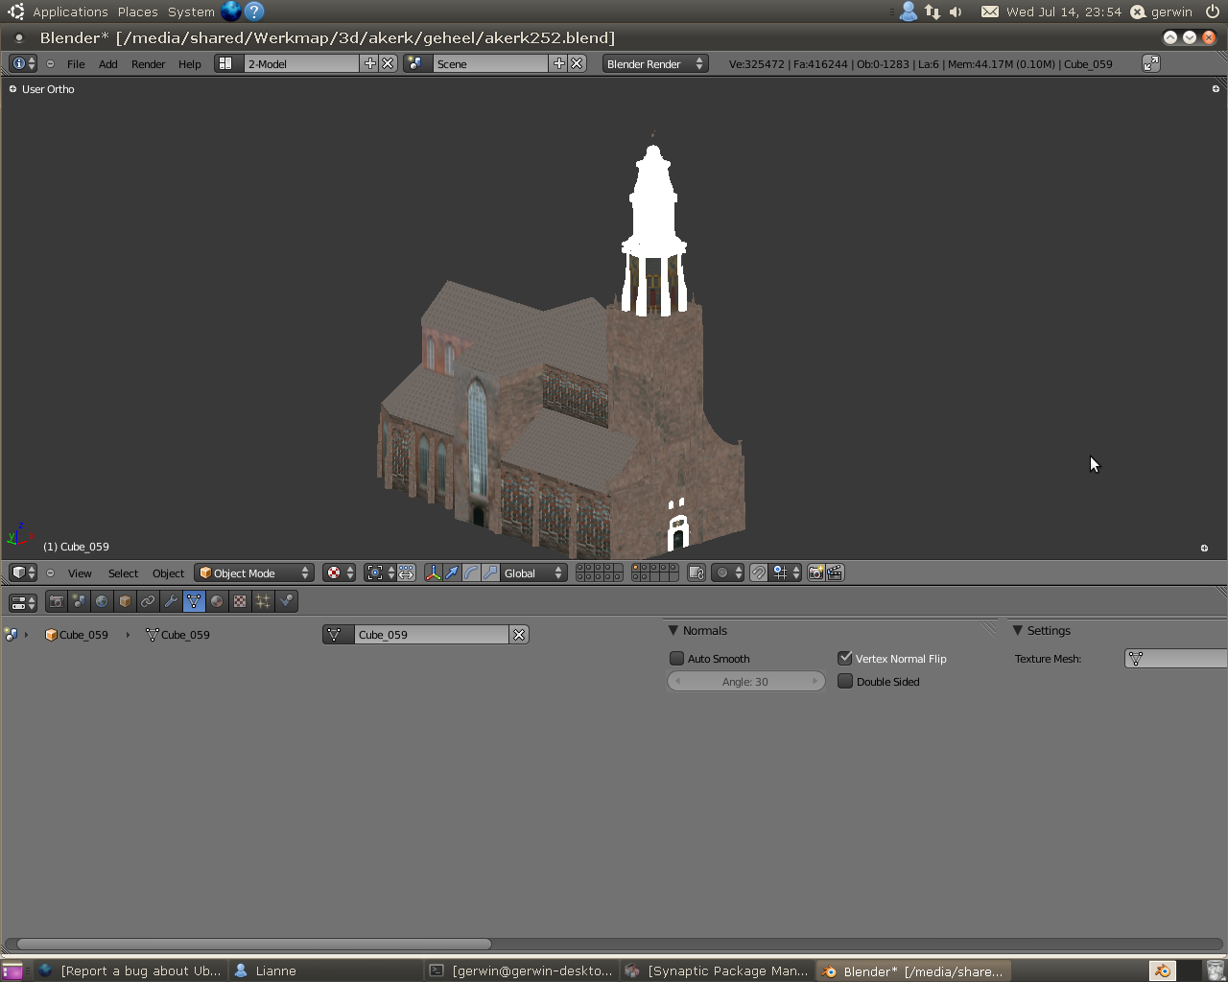1228x982 pixels.
Task: Switch to the Synaptic Package Manager taskbar window
Action: tap(718, 970)
